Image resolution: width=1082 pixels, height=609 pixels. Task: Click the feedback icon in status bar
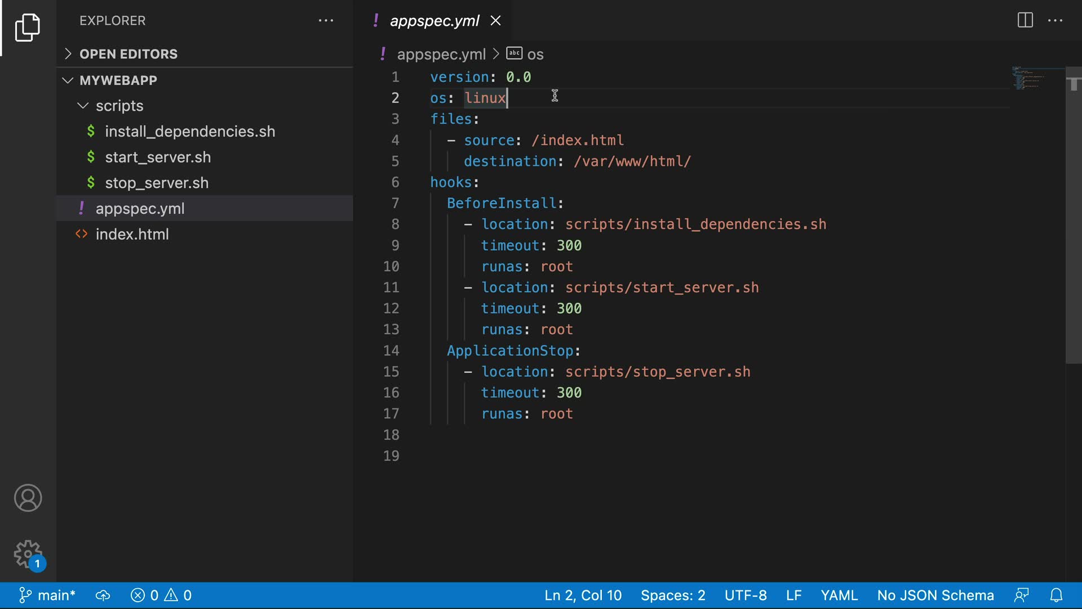pyautogui.click(x=1021, y=595)
